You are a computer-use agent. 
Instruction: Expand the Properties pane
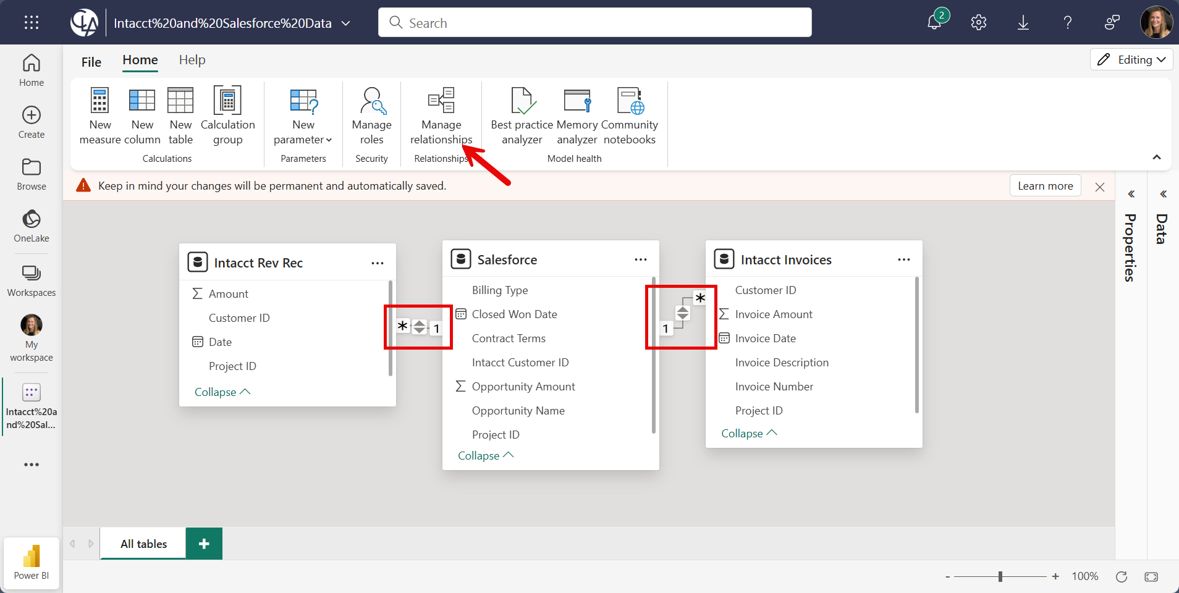1131,194
